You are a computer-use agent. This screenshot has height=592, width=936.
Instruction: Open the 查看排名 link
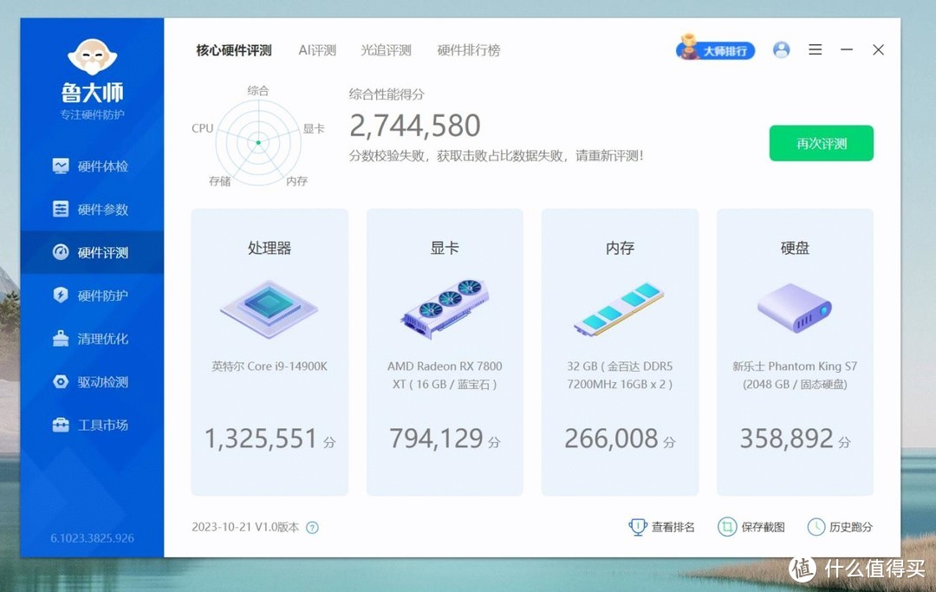[x=673, y=527]
